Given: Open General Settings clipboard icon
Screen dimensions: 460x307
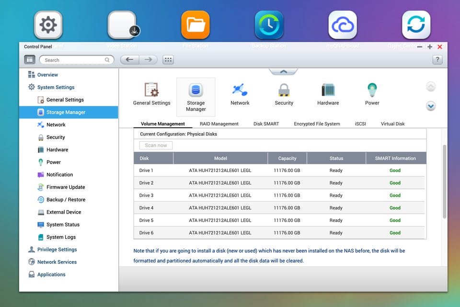Looking at the screenshot, I should (x=151, y=90).
